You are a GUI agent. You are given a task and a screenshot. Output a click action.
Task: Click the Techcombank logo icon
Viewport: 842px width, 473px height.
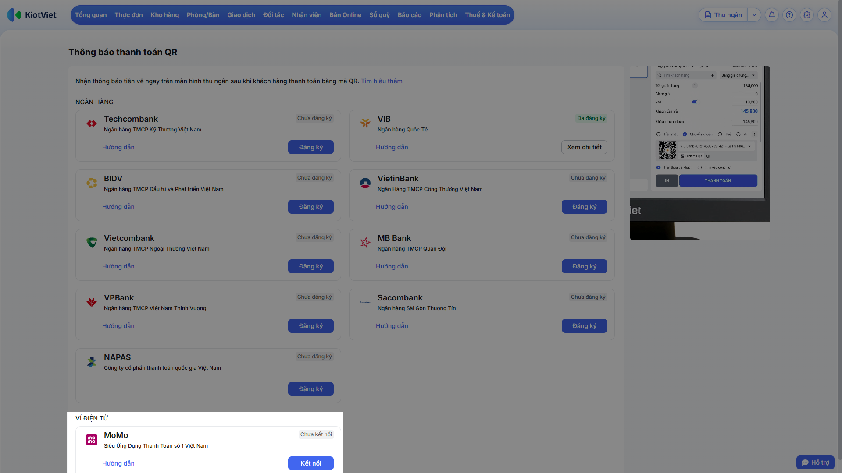(x=92, y=124)
